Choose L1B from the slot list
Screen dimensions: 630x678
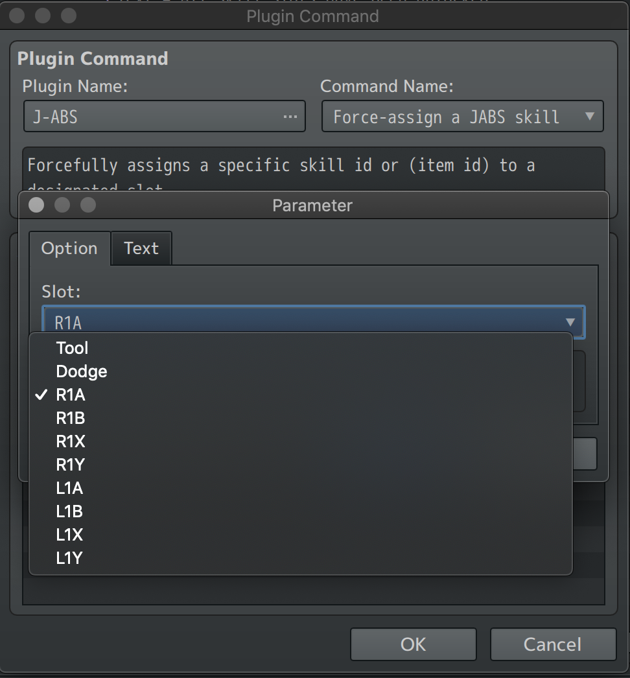click(x=301, y=511)
